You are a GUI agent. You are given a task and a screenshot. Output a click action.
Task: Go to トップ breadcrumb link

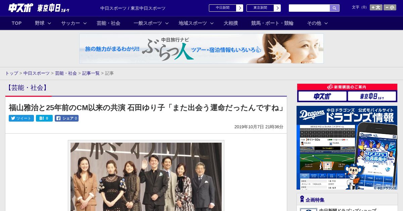(x=11, y=73)
